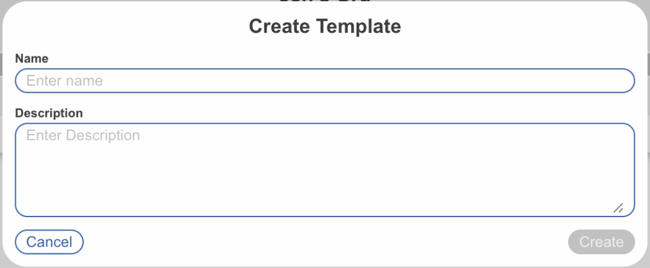Click the partially hidden text above the dialog
The height and width of the screenshot is (268, 650).
[x=324, y=3]
